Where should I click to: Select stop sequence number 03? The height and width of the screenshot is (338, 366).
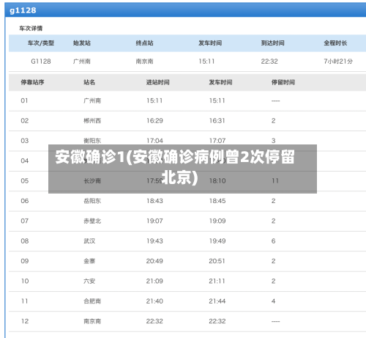click(x=25, y=141)
